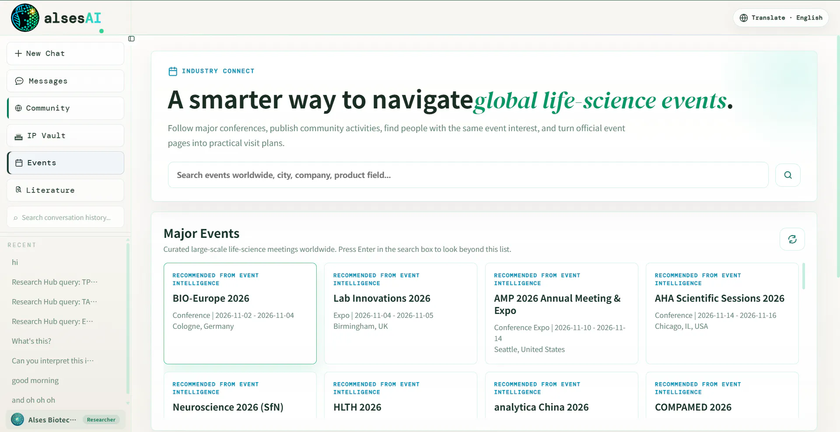Open the HLTH 2026 event card
The height and width of the screenshot is (432, 840).
coord(400,395)
